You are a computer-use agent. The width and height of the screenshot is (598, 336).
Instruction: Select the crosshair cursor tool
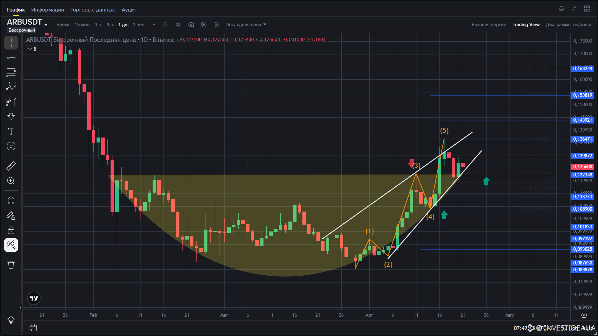coord(11,43)
